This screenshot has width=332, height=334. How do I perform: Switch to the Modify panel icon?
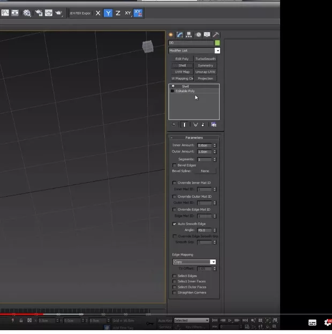click(180, 35)
